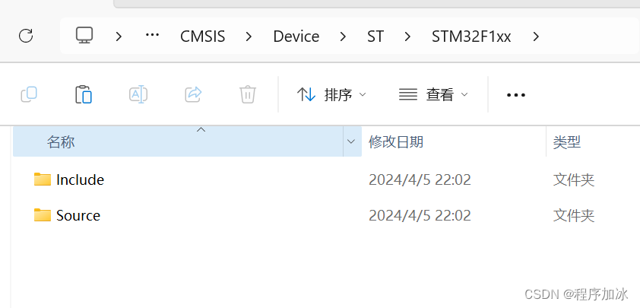Open the 查看 view dropdown
This screenshot has width=640, height=308.
(433, 94)
